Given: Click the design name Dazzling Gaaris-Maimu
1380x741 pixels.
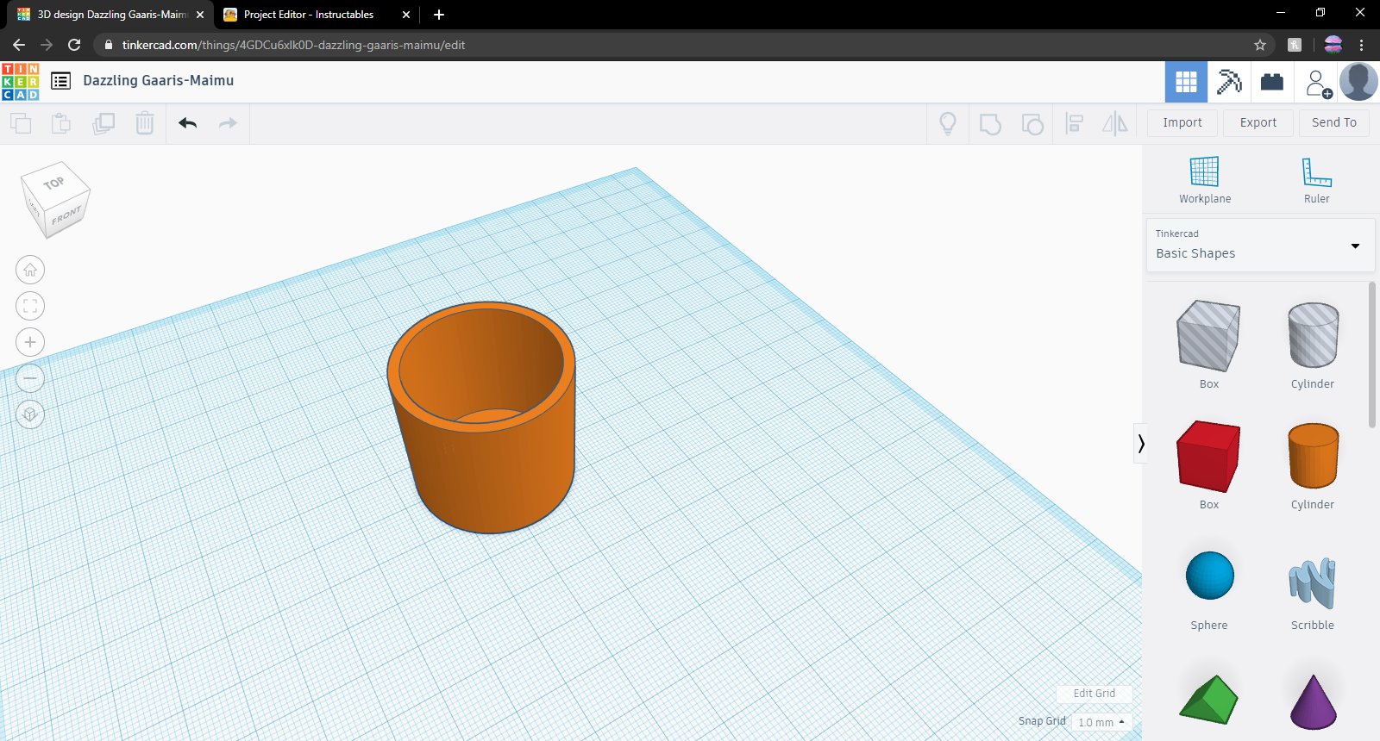Looking at the screenshot, I should (159, 80).
